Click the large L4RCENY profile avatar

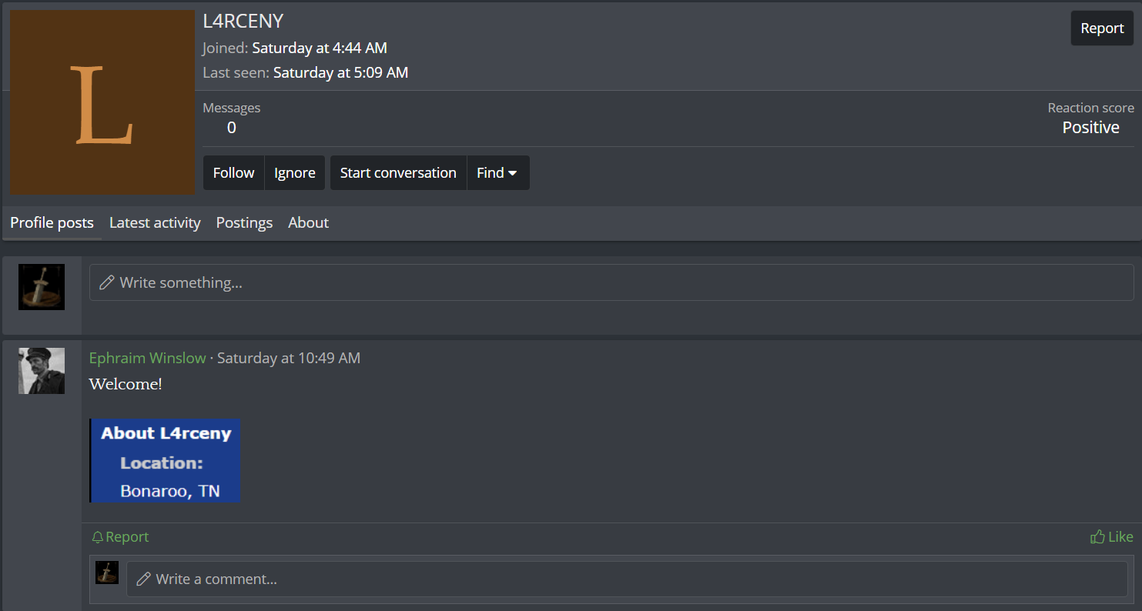click(102, 102)
